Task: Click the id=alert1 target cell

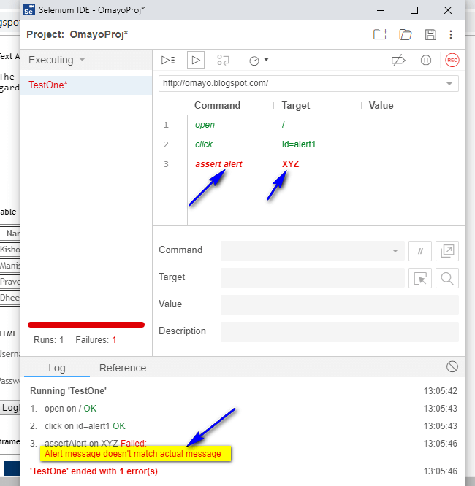Action: click(x=299, y=144)
